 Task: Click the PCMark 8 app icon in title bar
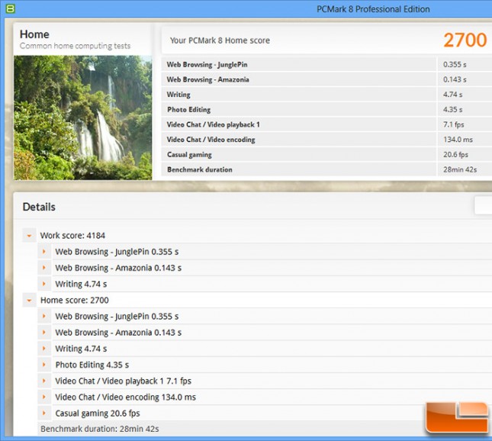10,9
